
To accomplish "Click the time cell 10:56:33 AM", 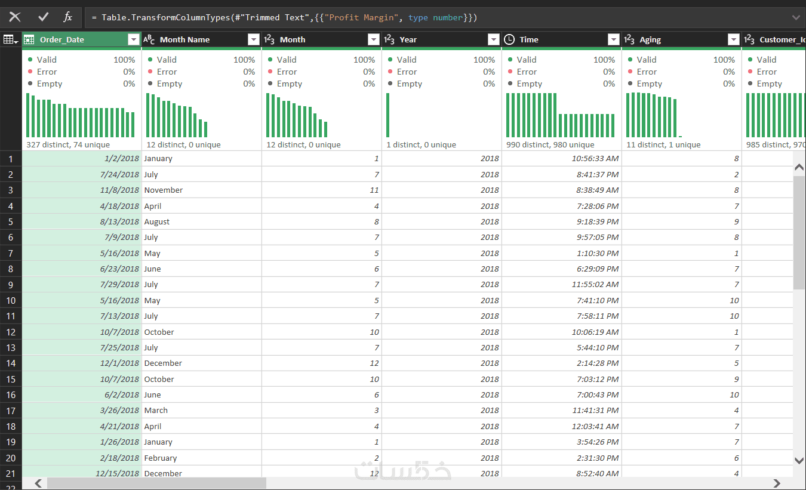I will (x=562, y=159).
